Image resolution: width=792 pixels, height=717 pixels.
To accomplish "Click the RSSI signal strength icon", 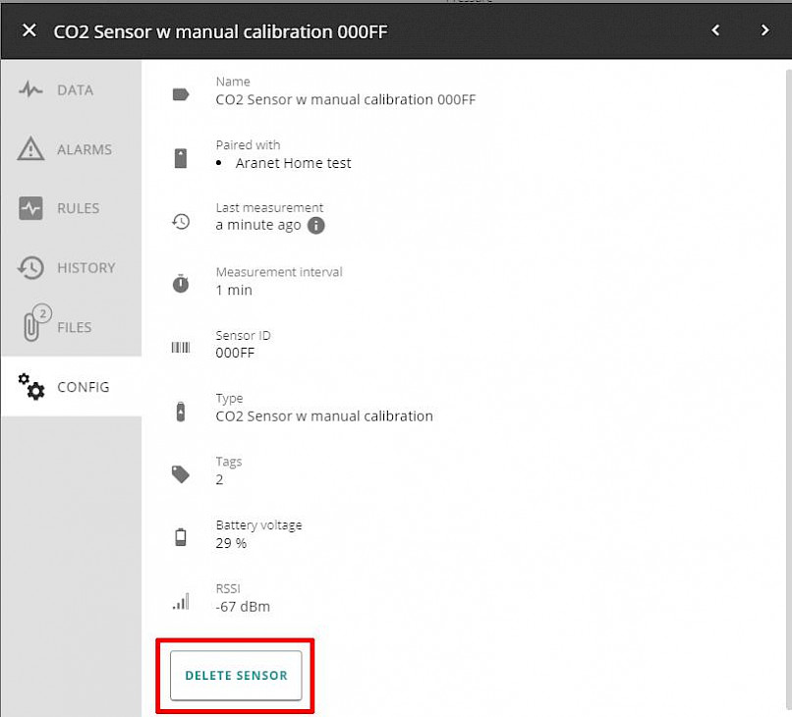I will (181, 601).
